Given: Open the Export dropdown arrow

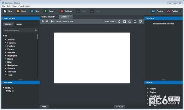Looking at the screenshot, I should [x=56, y=11].
